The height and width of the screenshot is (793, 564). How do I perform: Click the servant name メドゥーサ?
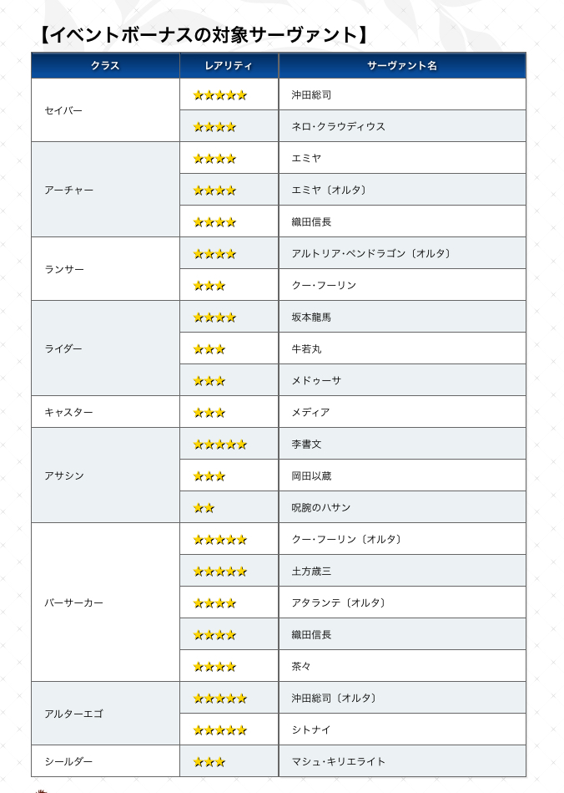click(x=316, y=381)
